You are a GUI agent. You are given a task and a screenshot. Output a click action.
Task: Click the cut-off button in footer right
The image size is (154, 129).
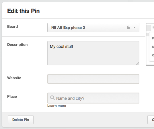pos(151,120)
